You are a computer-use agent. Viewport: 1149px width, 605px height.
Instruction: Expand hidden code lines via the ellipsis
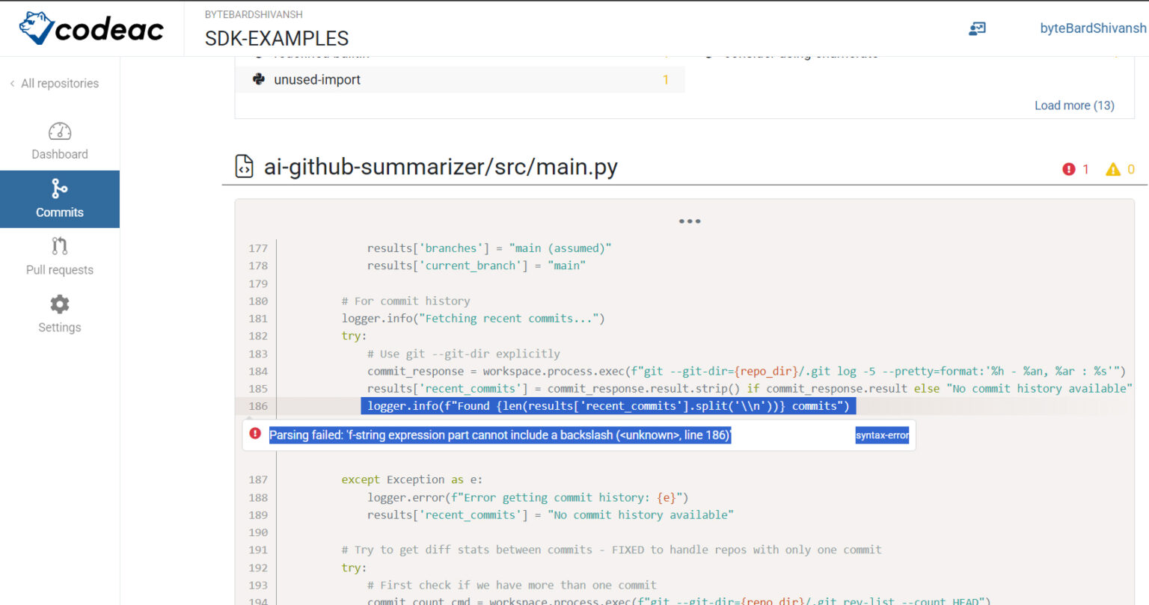click(689, 221)
